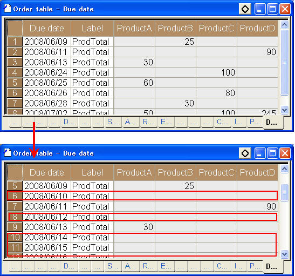Select the 'S...' tab in lower window

point(113,266)
